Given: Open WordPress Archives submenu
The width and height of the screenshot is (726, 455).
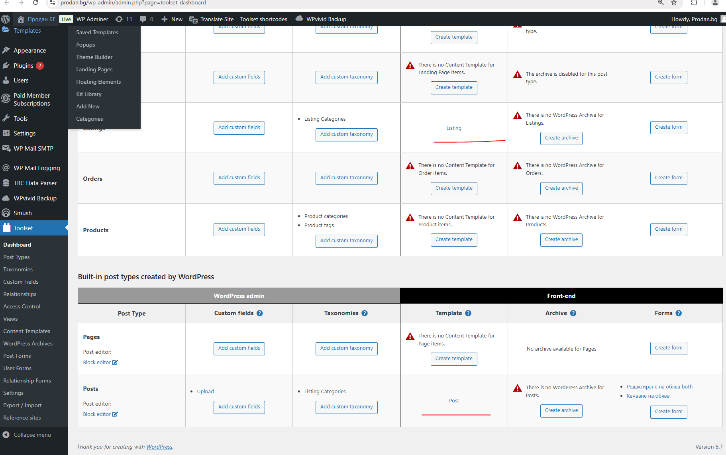Looking at the screenshot, I should pos(28,343).
